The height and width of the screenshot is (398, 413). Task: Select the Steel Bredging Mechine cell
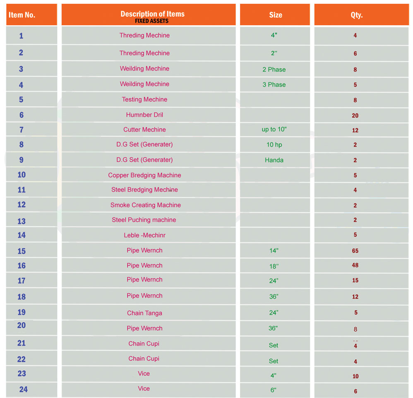pyautogui.click(x=144, y=190)
